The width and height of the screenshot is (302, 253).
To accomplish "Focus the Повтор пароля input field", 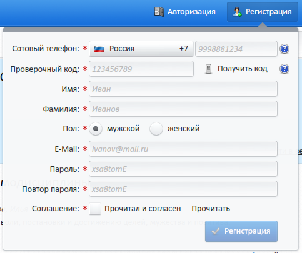I will [183, 189].
